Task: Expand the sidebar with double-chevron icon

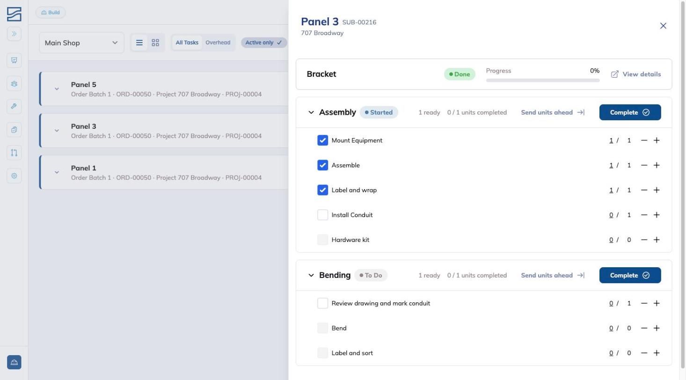Action: pyautogui.click(x=14, y=34)
